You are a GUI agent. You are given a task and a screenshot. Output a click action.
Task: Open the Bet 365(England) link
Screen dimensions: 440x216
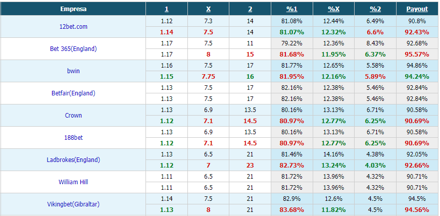coord(73,49)
